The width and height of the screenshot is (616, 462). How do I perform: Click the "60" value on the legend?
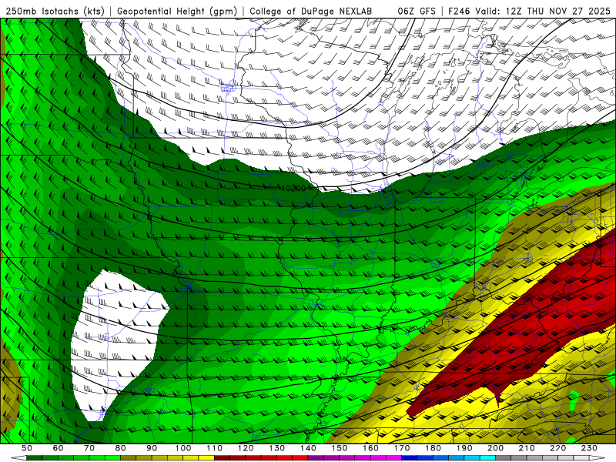(x=59, y=448)
